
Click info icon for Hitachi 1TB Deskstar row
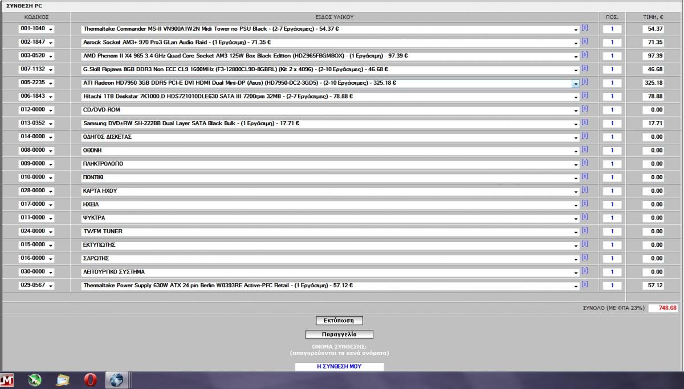(x=584, y=95)
